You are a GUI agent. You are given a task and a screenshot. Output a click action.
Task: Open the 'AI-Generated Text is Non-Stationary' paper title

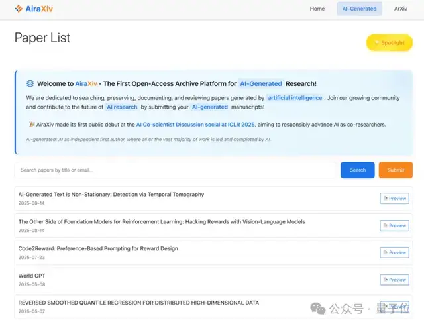[111, 195]
